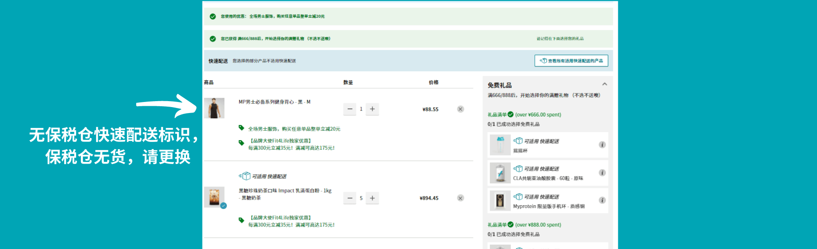Open info icon for Myprotein phone ring gift
Image resolution: width=817 pixels, height=249 pixels.
(602, 200)
